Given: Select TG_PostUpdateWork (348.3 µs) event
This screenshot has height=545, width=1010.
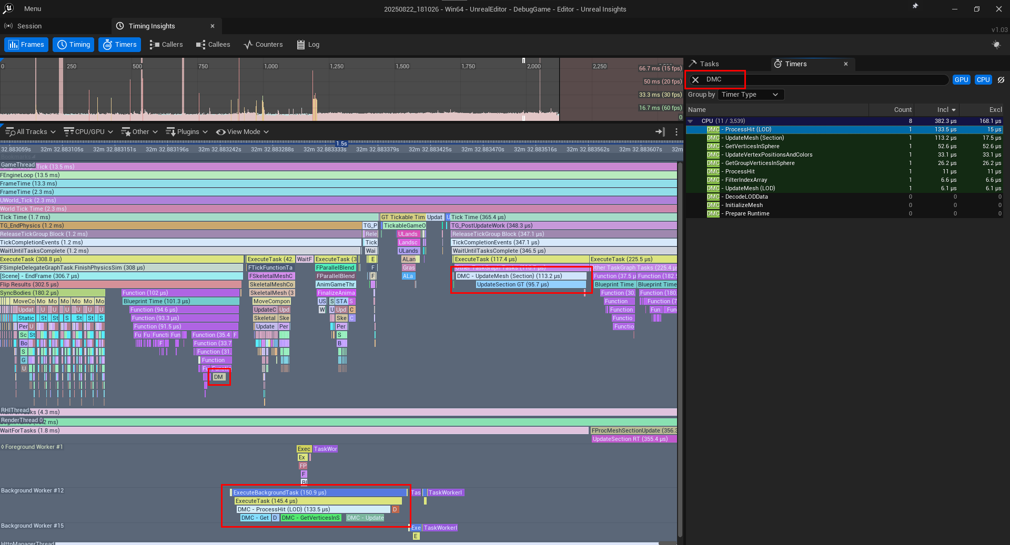Looking at the screenshot, I should click(563, 225).
